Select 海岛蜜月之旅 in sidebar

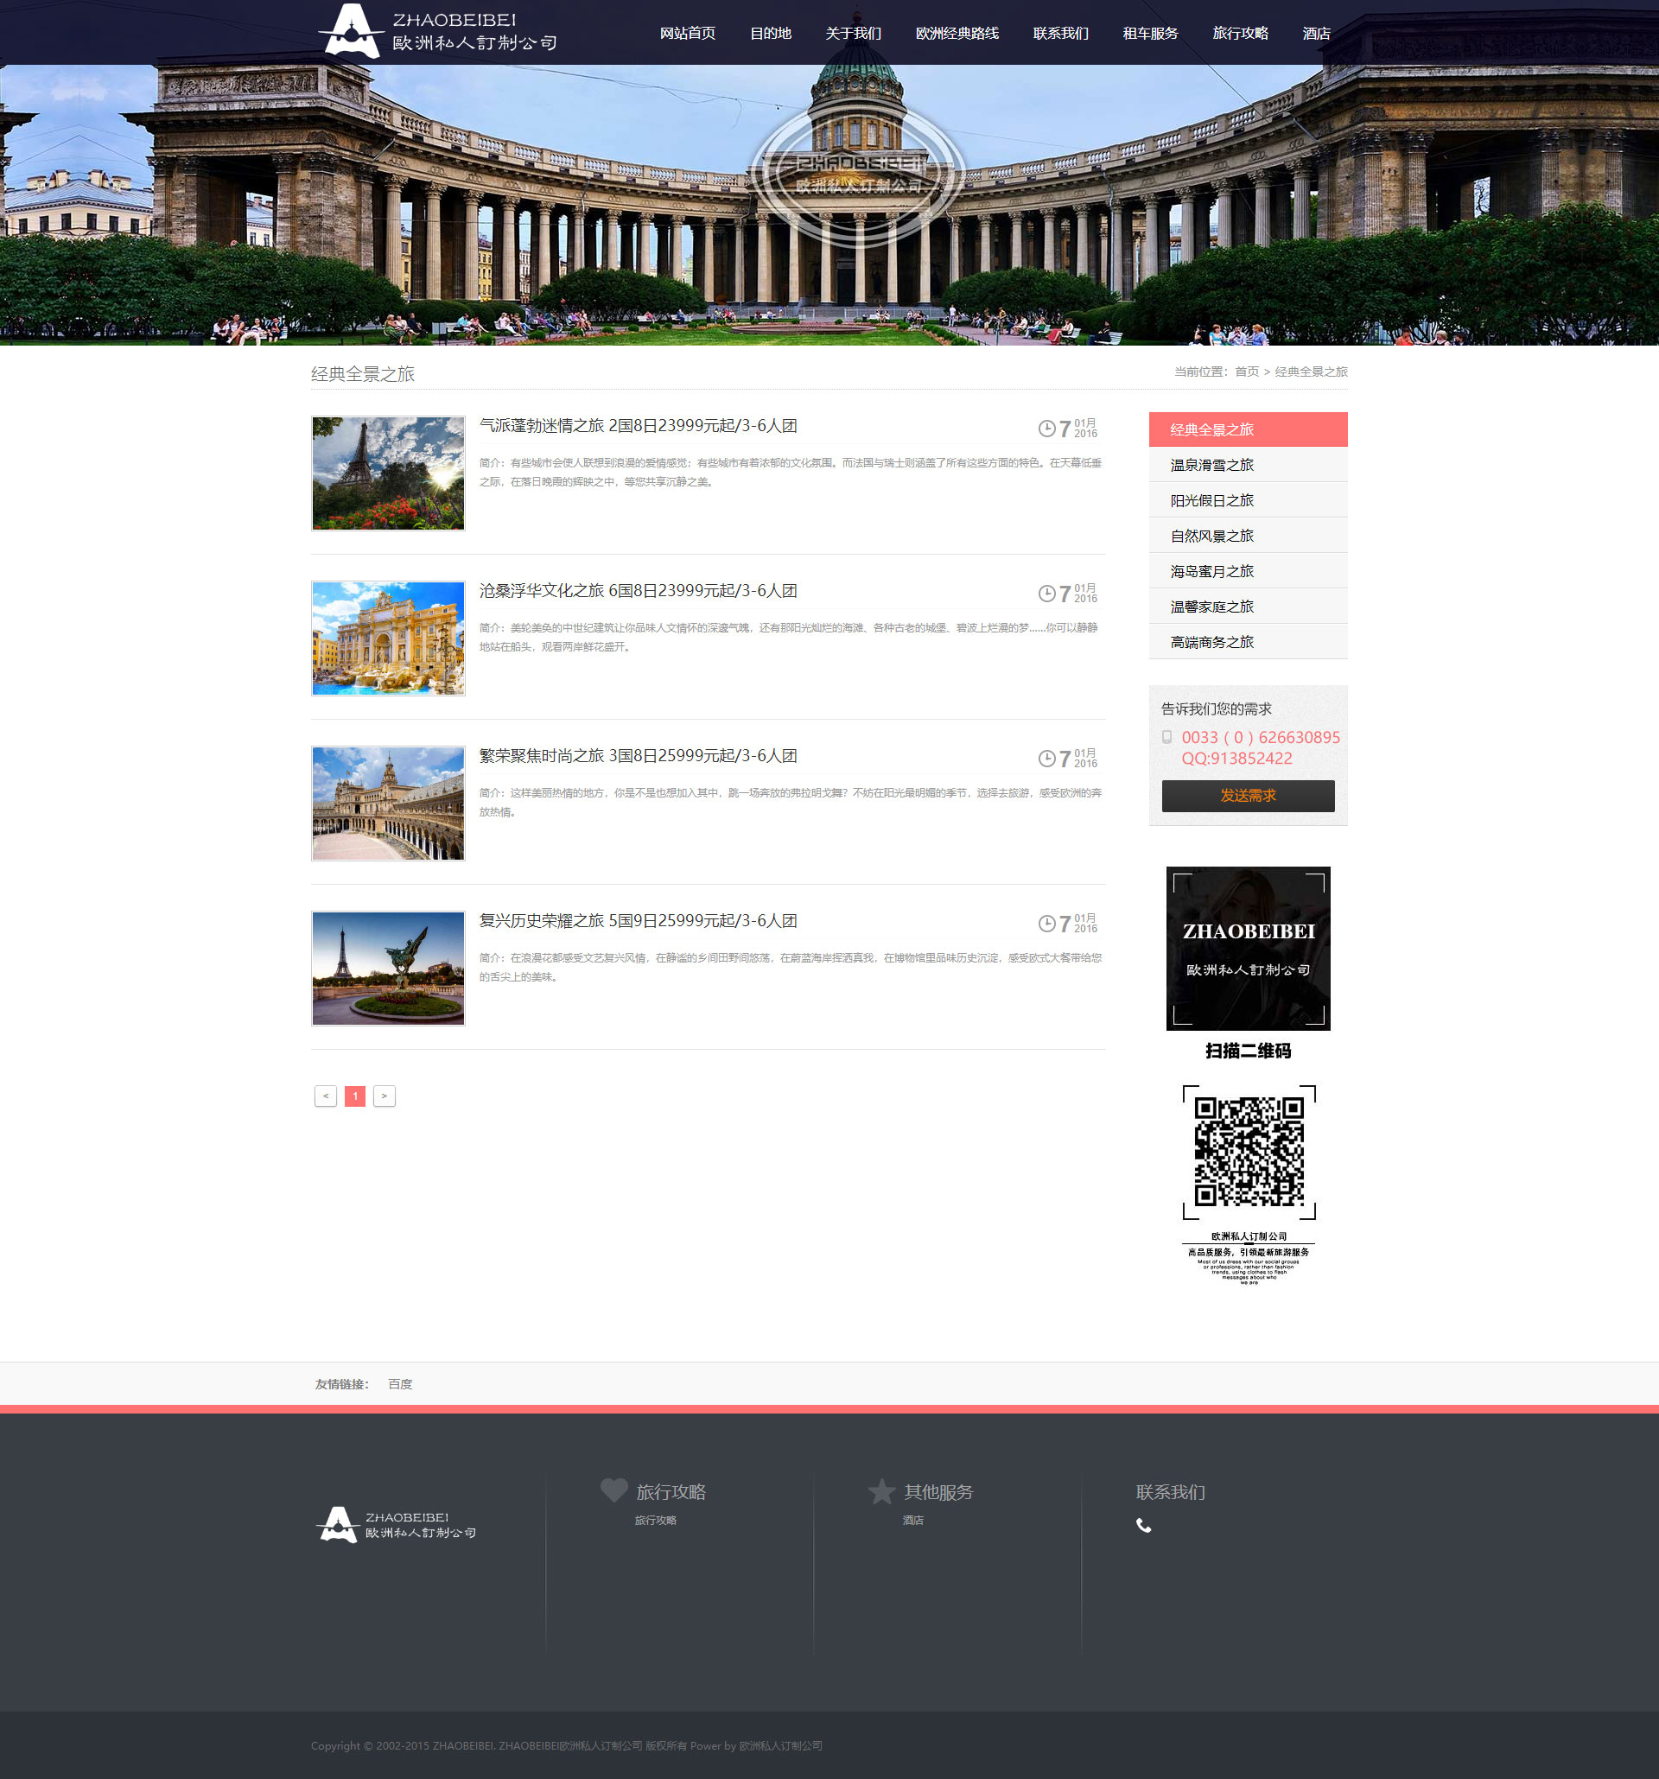pyautogui.click(x=1211, y=571)
